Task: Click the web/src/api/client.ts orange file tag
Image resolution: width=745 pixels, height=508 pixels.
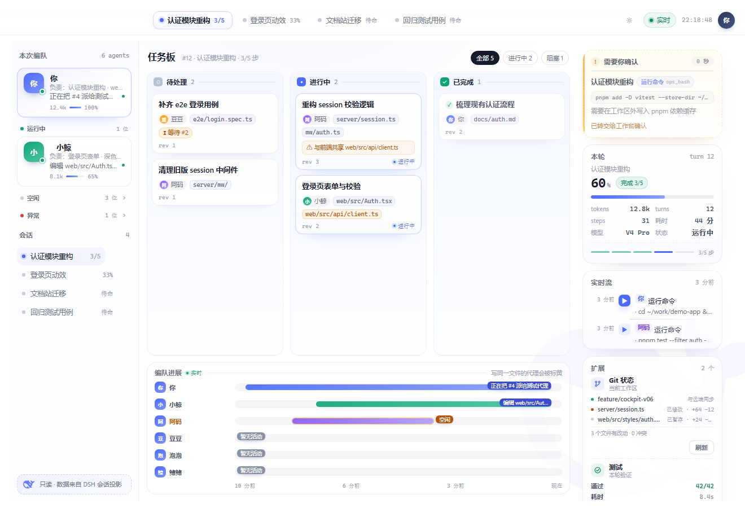Action: click(341, 214)
